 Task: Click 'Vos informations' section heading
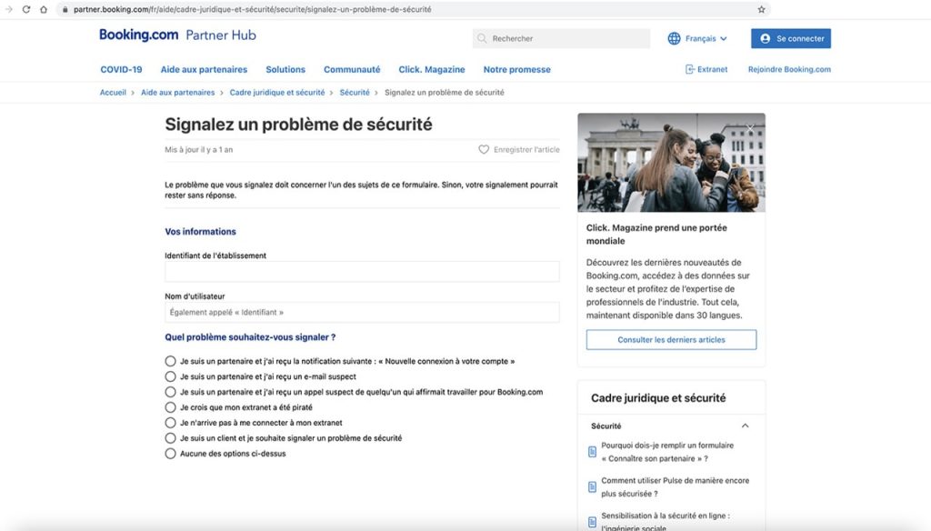click(x=201, y=232)
